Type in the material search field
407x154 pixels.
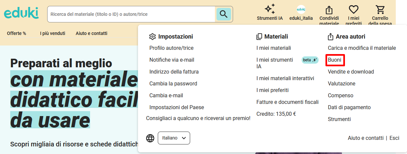click(132, 14)
